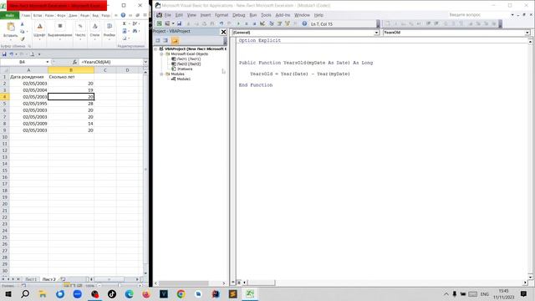Click View Microsoft Excel icon in VBA toolbar

160,23
